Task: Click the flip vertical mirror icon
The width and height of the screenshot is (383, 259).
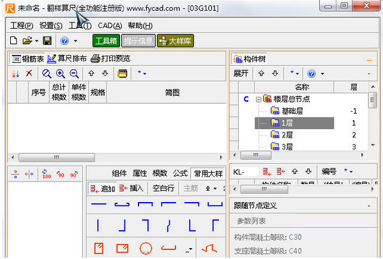Action: click(x=15, y=174)
